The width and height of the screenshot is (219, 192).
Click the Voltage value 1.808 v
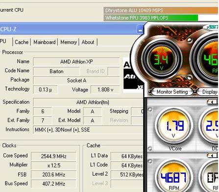(105, 90)
